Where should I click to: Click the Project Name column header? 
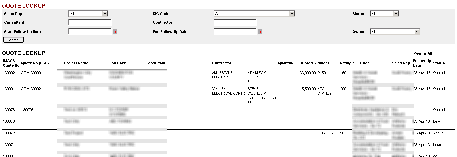(76, 63)
